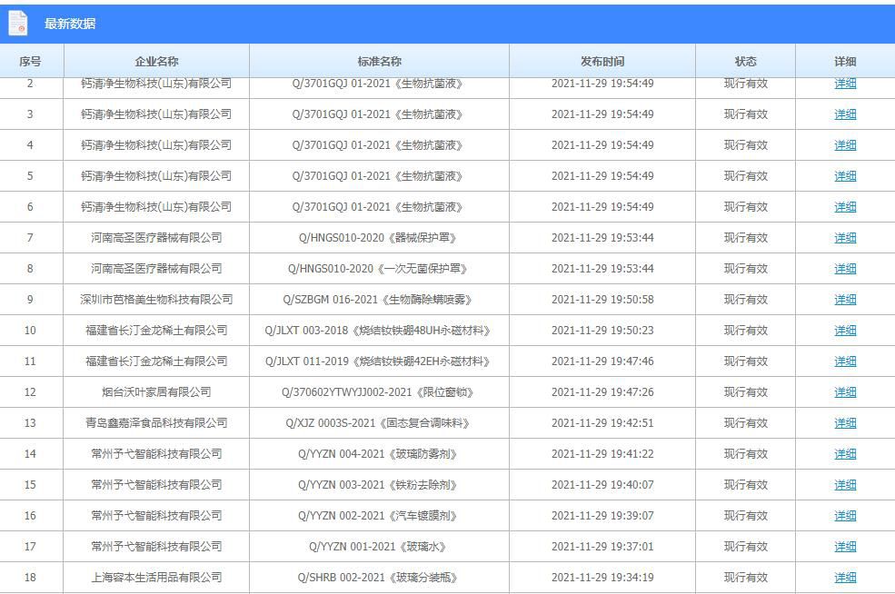
Task: View details of 深圳市芭格美生物科技 entry
Action: [844, 300]
